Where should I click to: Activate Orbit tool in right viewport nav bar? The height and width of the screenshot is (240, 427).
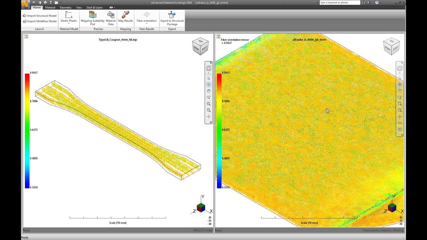[400, 85]
